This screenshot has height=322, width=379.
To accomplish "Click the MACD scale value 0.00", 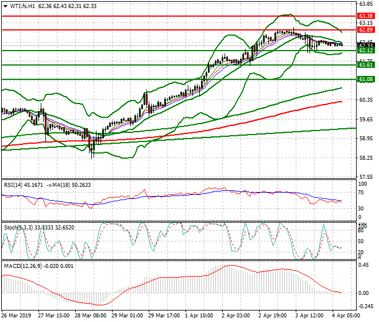I will tap(363, 293).
